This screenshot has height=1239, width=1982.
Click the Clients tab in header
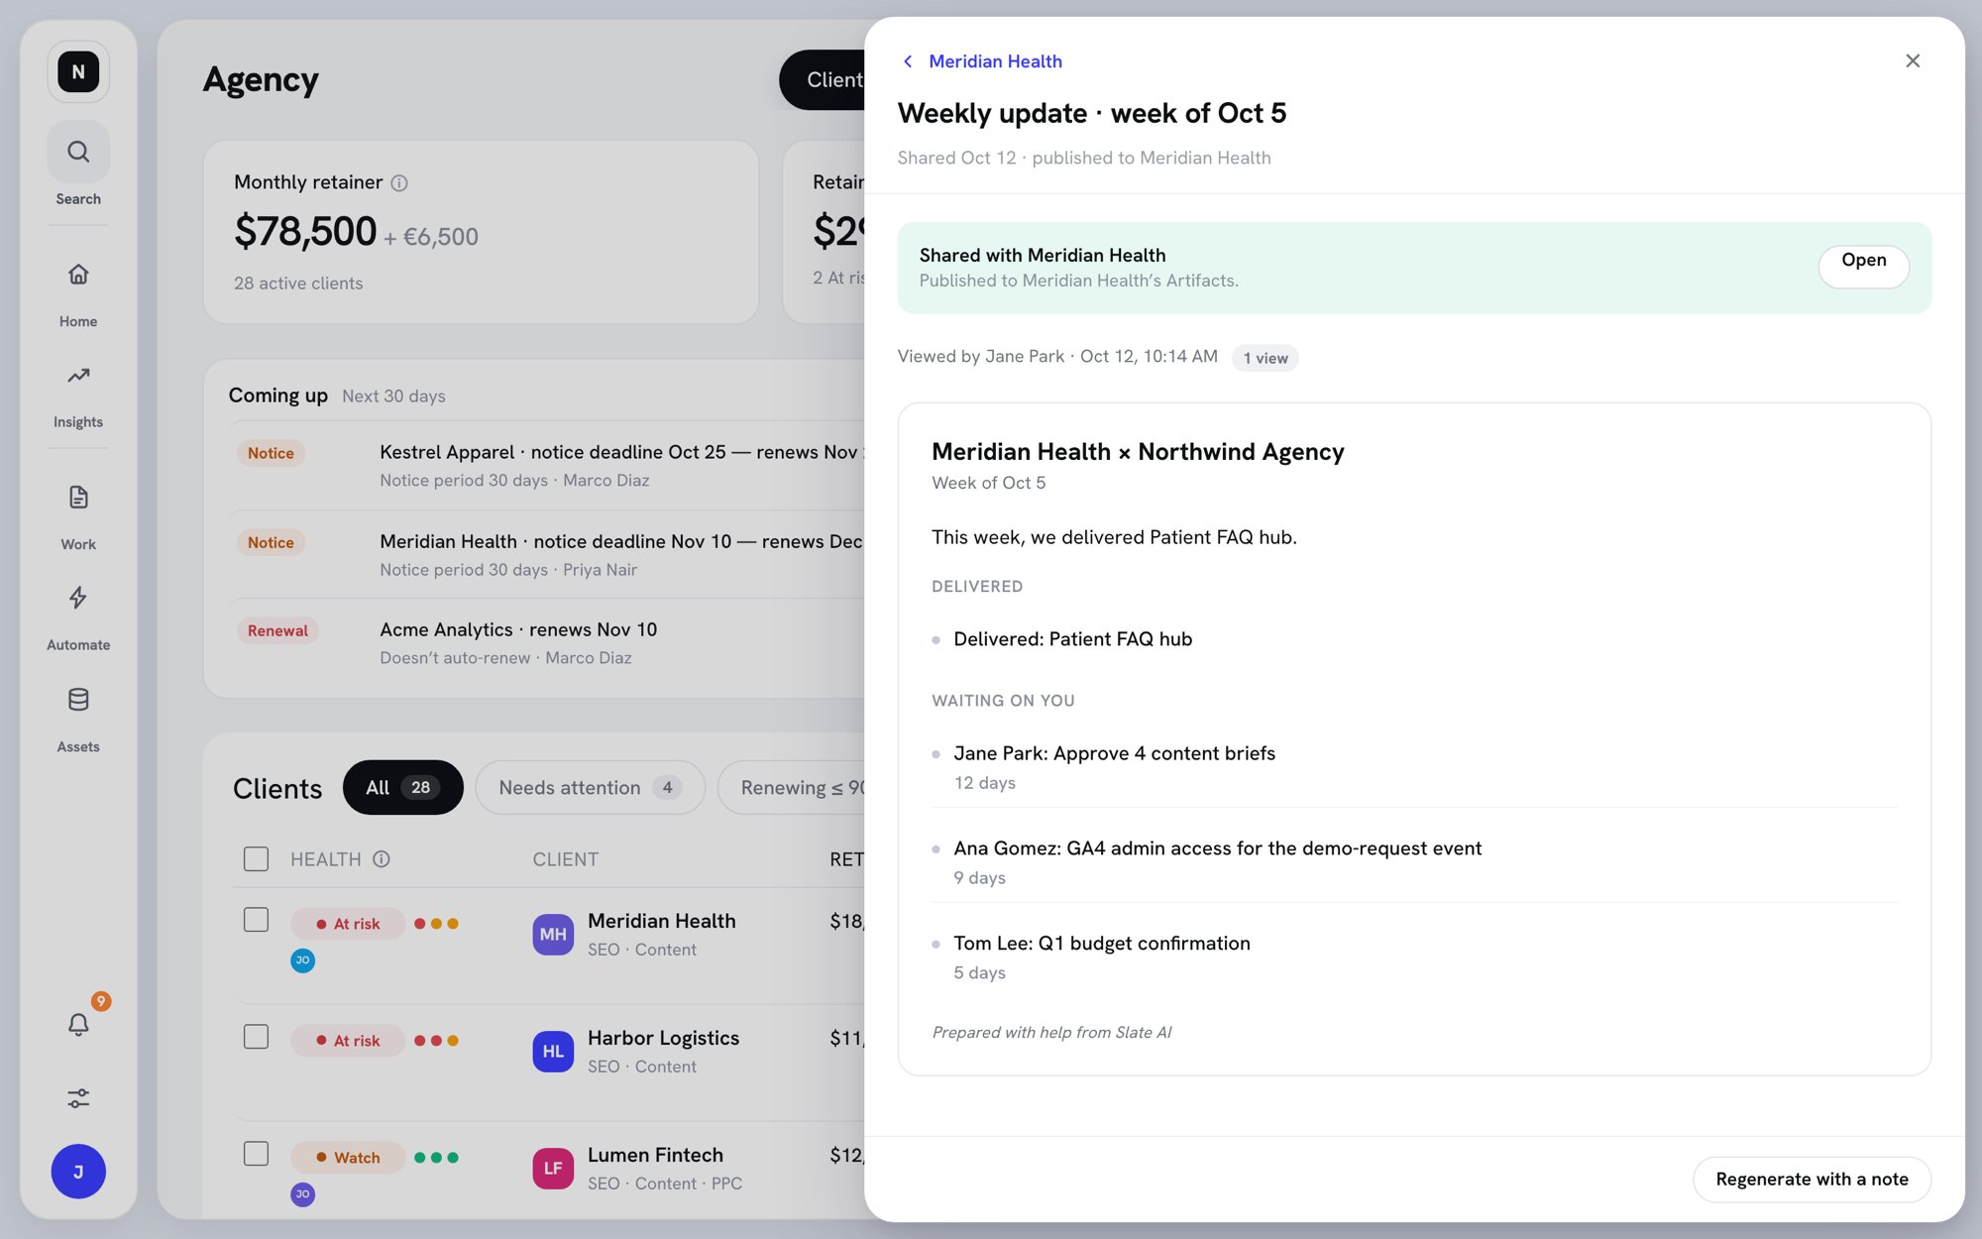click(x=824, y=79)
